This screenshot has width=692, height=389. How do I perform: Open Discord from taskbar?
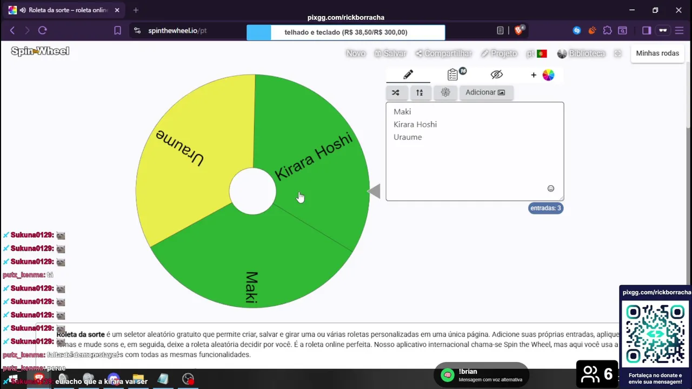tap(113, 379)
